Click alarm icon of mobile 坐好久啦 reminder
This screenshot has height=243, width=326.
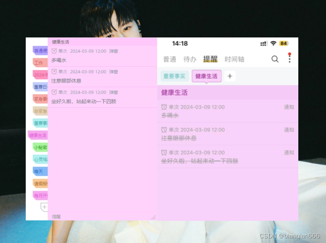pos(164,153)
